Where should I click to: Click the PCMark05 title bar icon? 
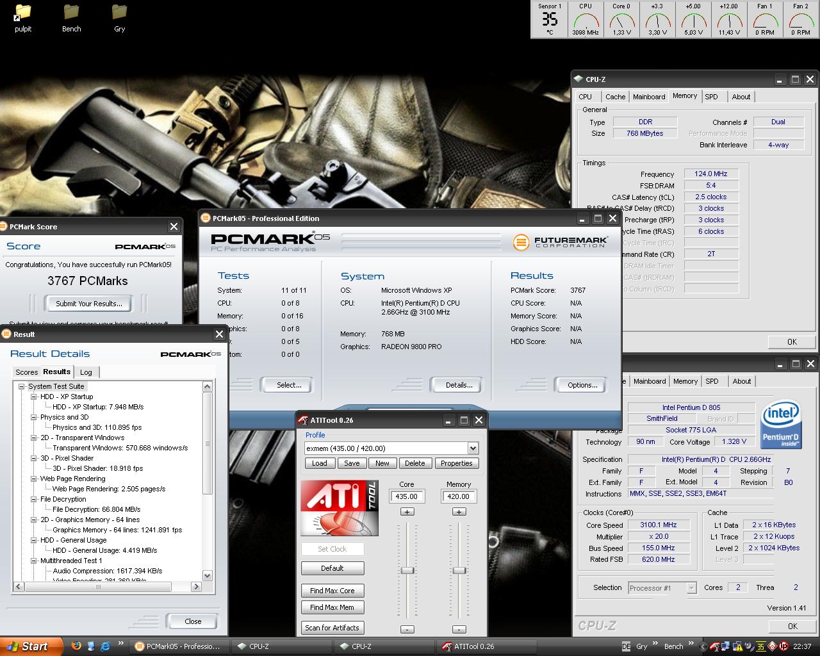[x=205, y=218]
